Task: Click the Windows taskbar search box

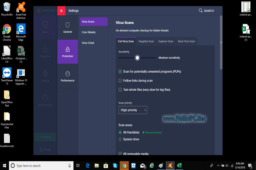Action: [x=39, y=165]
